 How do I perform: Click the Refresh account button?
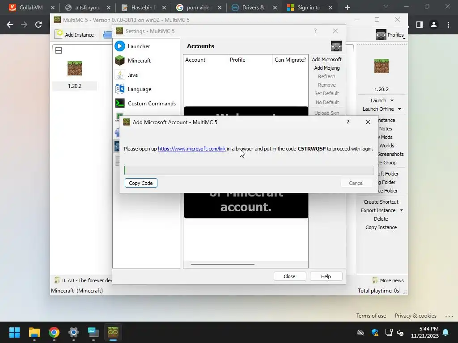click(x=327, y=76)
